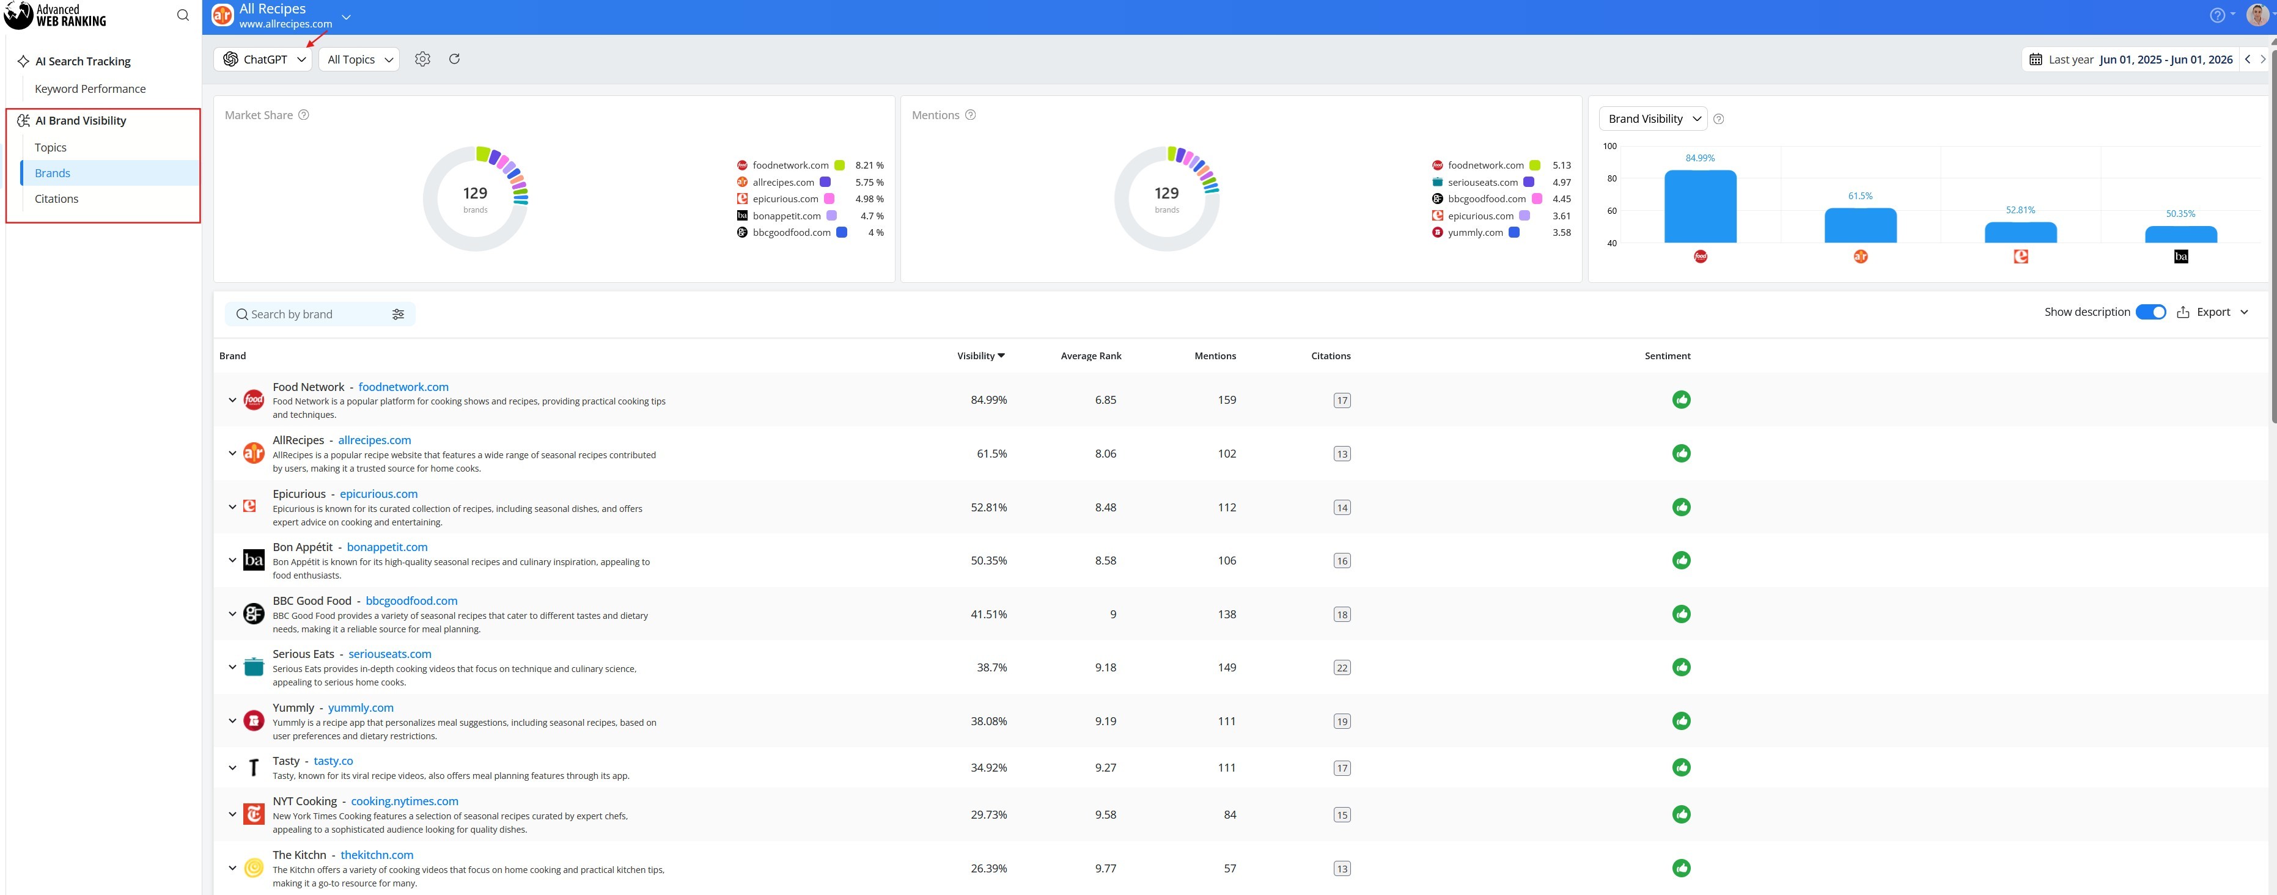Open seriouseats.com link
The image size is (2277, 895).
pyautogui.click(x=390, y=654)
